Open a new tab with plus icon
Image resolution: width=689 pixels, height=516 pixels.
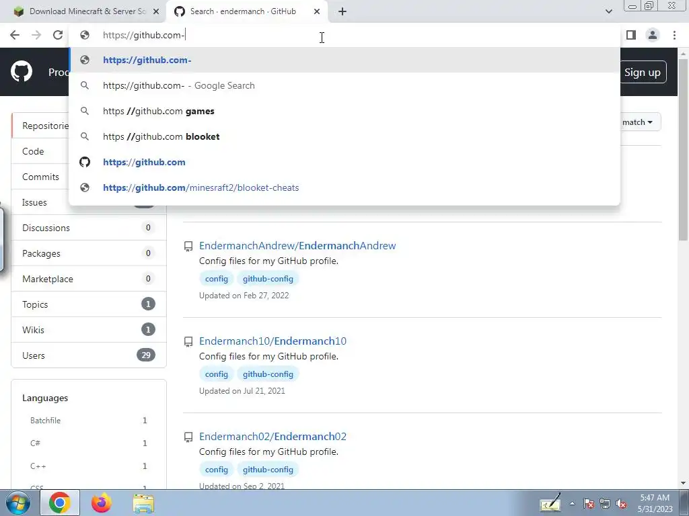(x=342, y=11)
